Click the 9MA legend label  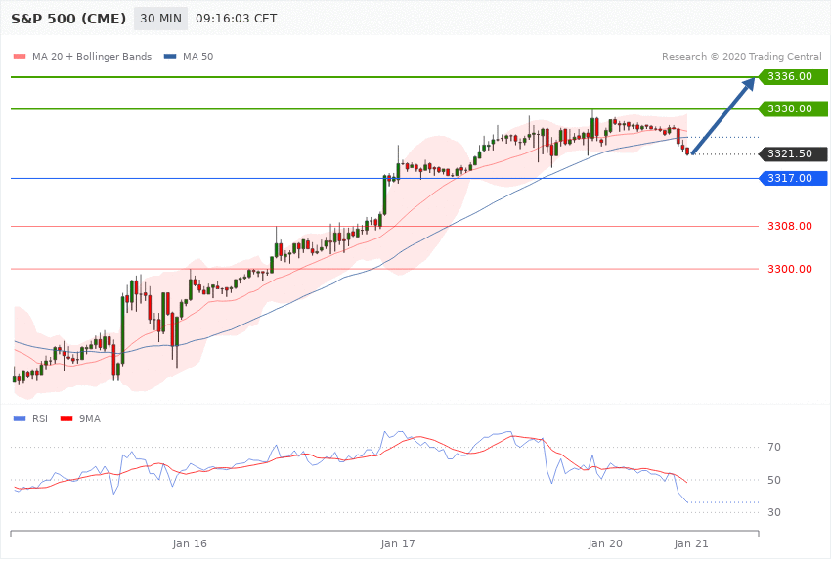click(90, 419)
